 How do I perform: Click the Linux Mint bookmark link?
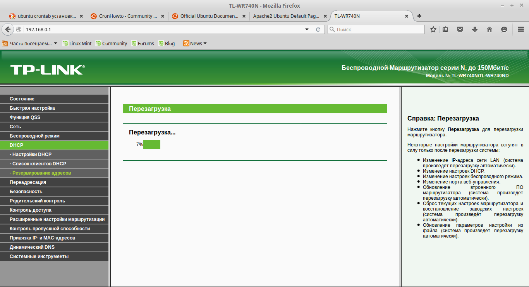[77, 43]
